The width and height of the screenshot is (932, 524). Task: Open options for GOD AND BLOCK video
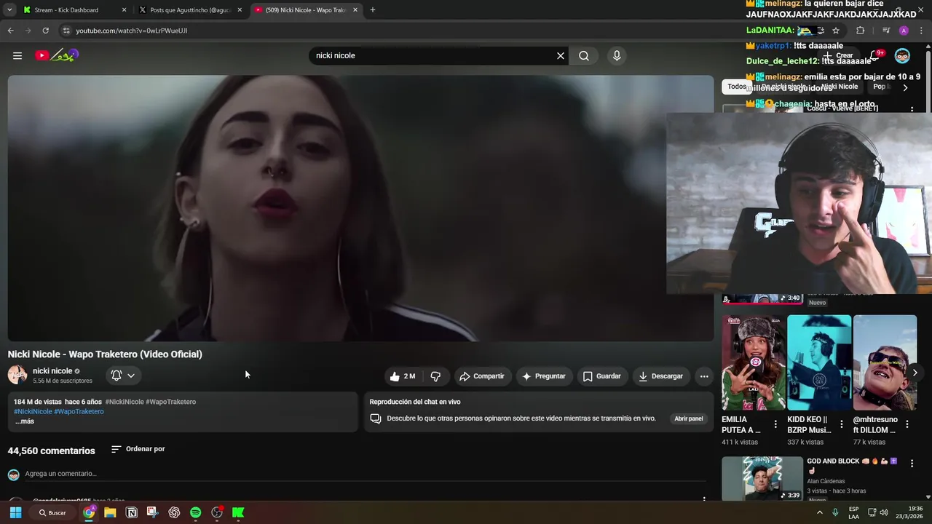(x=912, y=463)
